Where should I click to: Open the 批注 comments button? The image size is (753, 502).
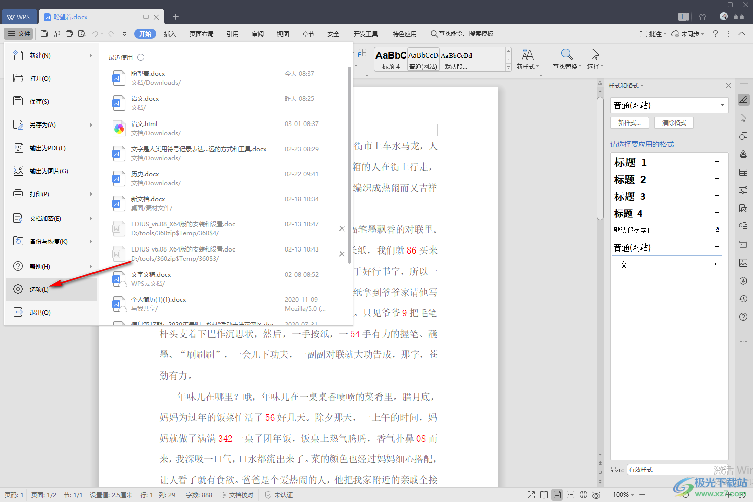pyautogui.click(x=652, y=34)
